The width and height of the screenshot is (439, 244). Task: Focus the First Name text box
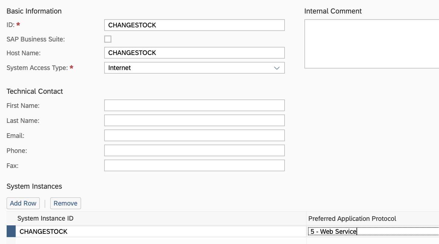(x=194, y=105)
